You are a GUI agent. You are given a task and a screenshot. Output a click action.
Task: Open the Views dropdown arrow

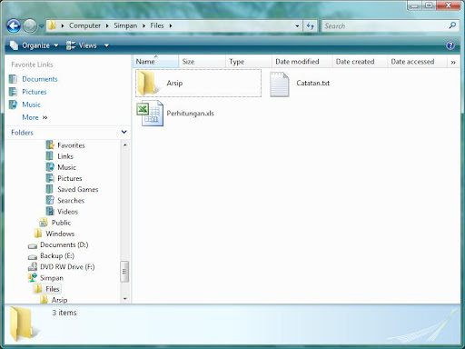pyautogui.click(x=106, y=45)
